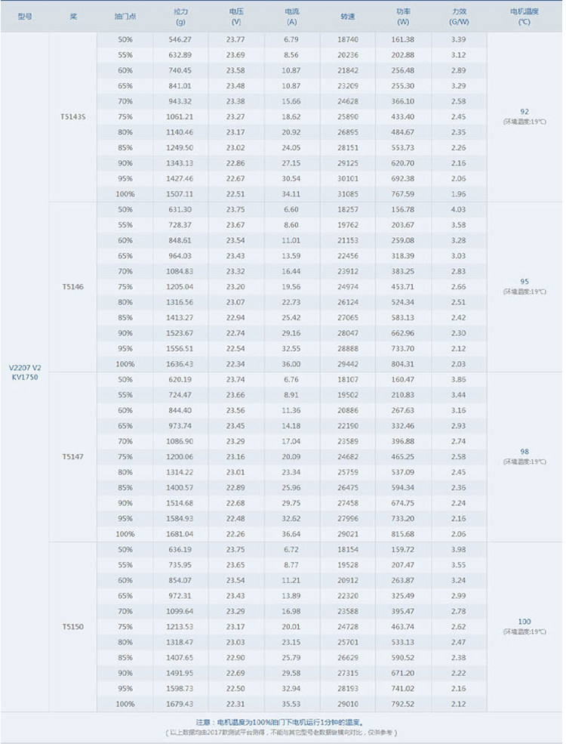This screenshot has width=566, height=744.
Task: Select the 力效 (G/W) column header
Action: click(459, 17)
